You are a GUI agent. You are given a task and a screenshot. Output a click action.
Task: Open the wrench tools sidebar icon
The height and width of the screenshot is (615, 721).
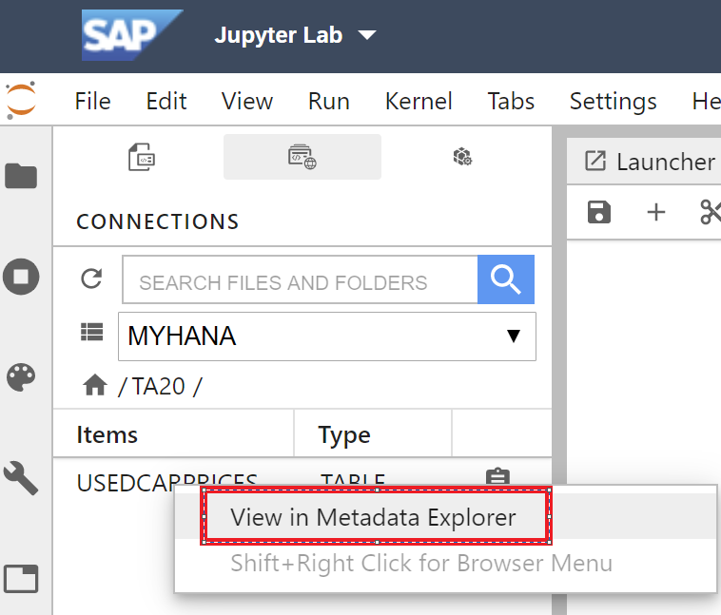pos(21,478)
